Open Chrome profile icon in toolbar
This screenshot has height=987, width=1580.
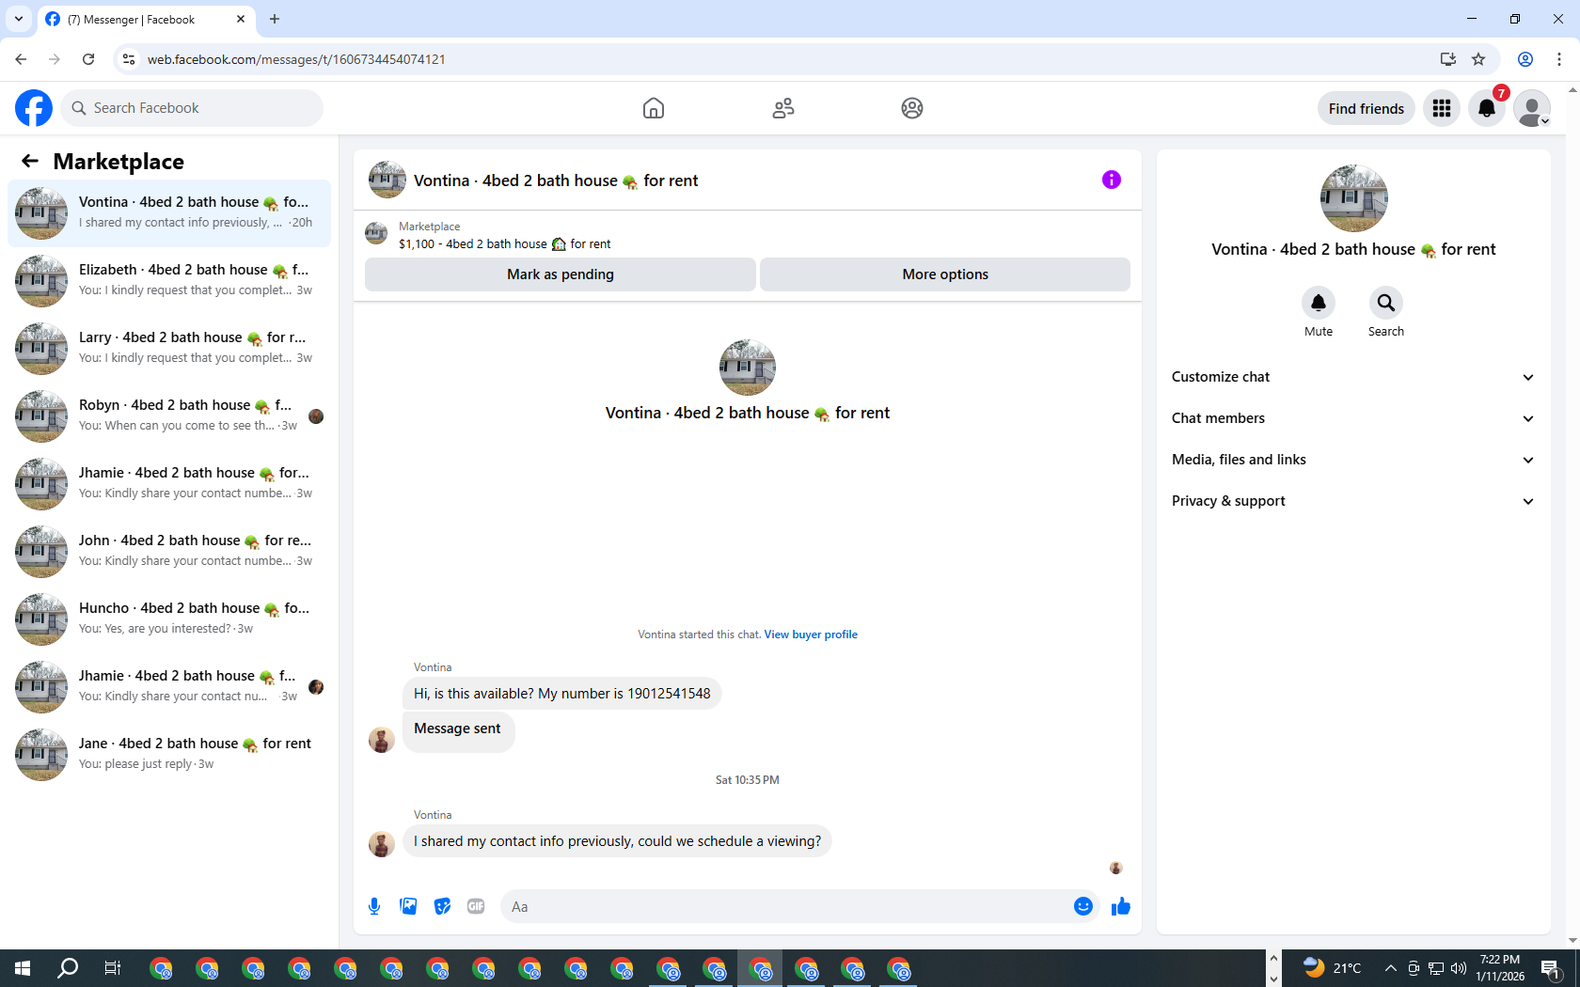pyautogui.click(x=1525, y=59)
